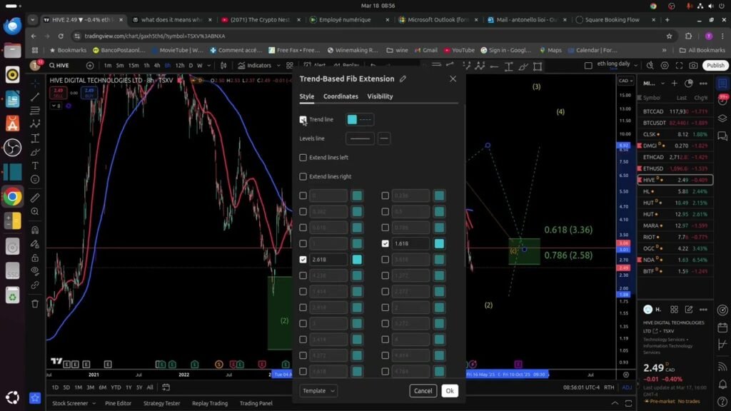Screen dimensions: 731x411
Task: Click the Ok button
Action: click(x=449, y=391)
